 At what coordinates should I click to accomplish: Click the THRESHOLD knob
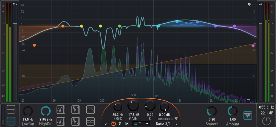click(x=164, y=107)
